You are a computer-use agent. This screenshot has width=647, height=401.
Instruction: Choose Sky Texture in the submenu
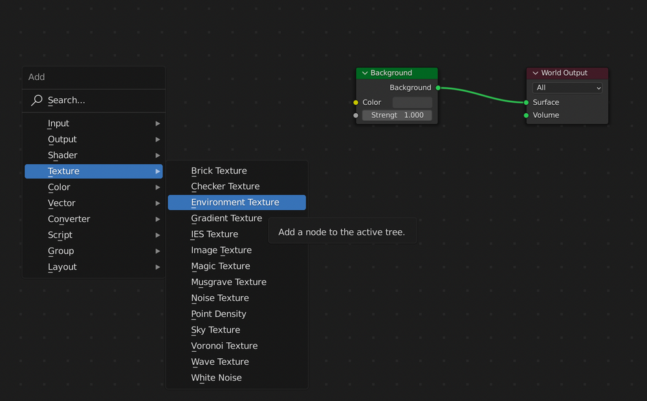(215, 330)
